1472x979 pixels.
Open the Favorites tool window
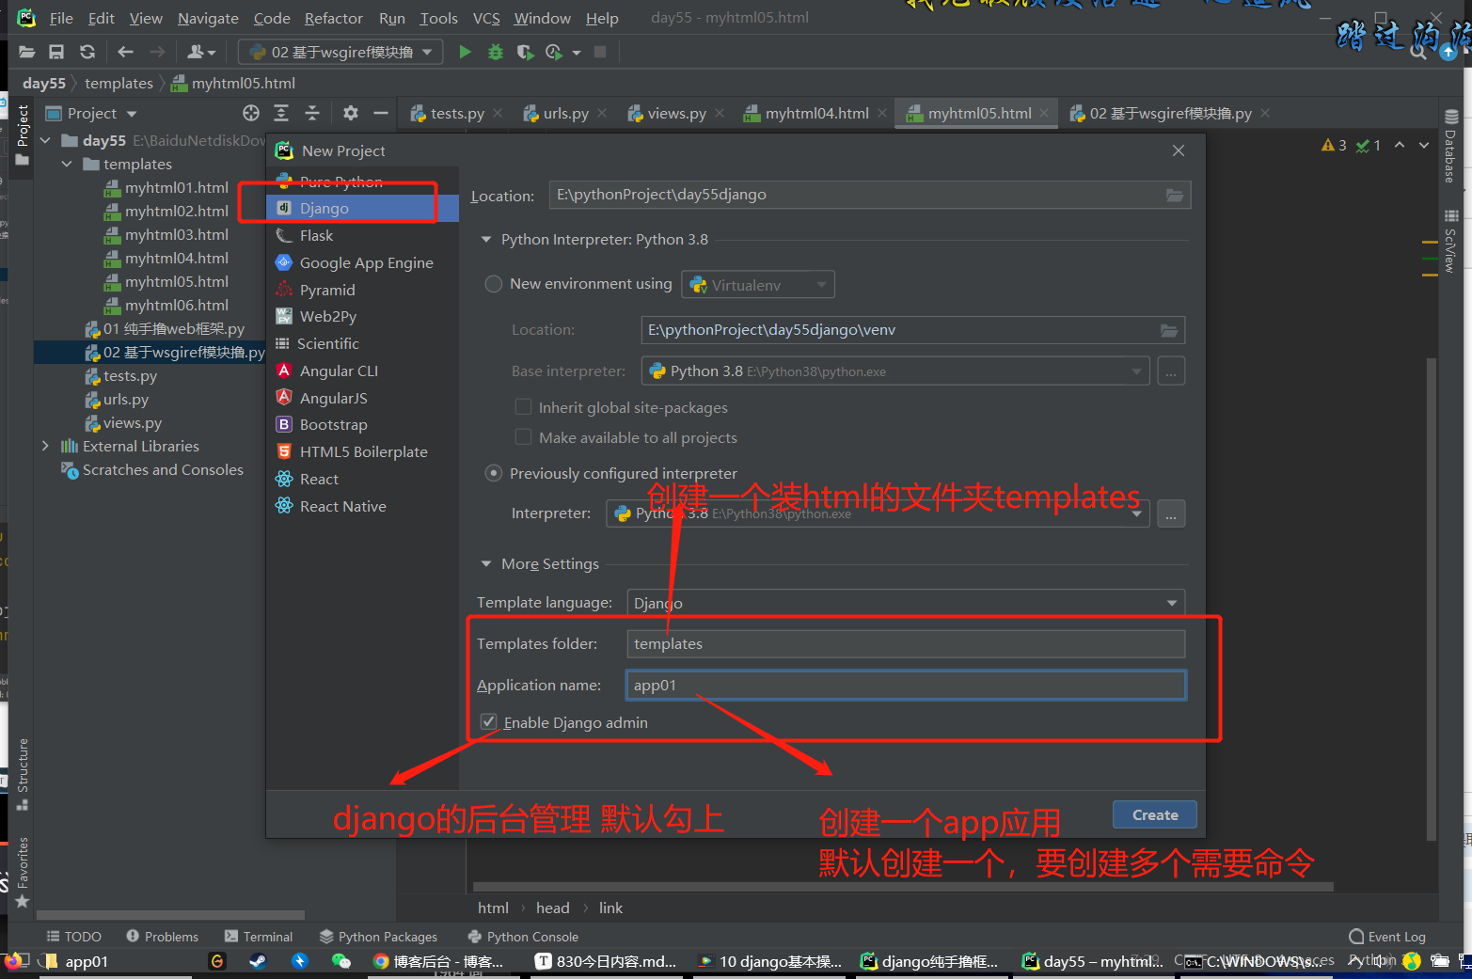(23, 872)
